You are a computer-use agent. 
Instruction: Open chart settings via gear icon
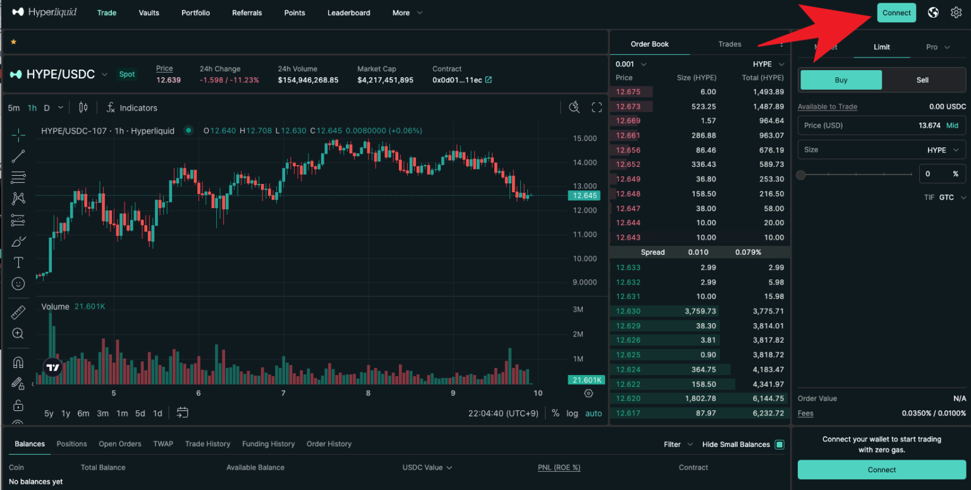(x=588, y=393)
